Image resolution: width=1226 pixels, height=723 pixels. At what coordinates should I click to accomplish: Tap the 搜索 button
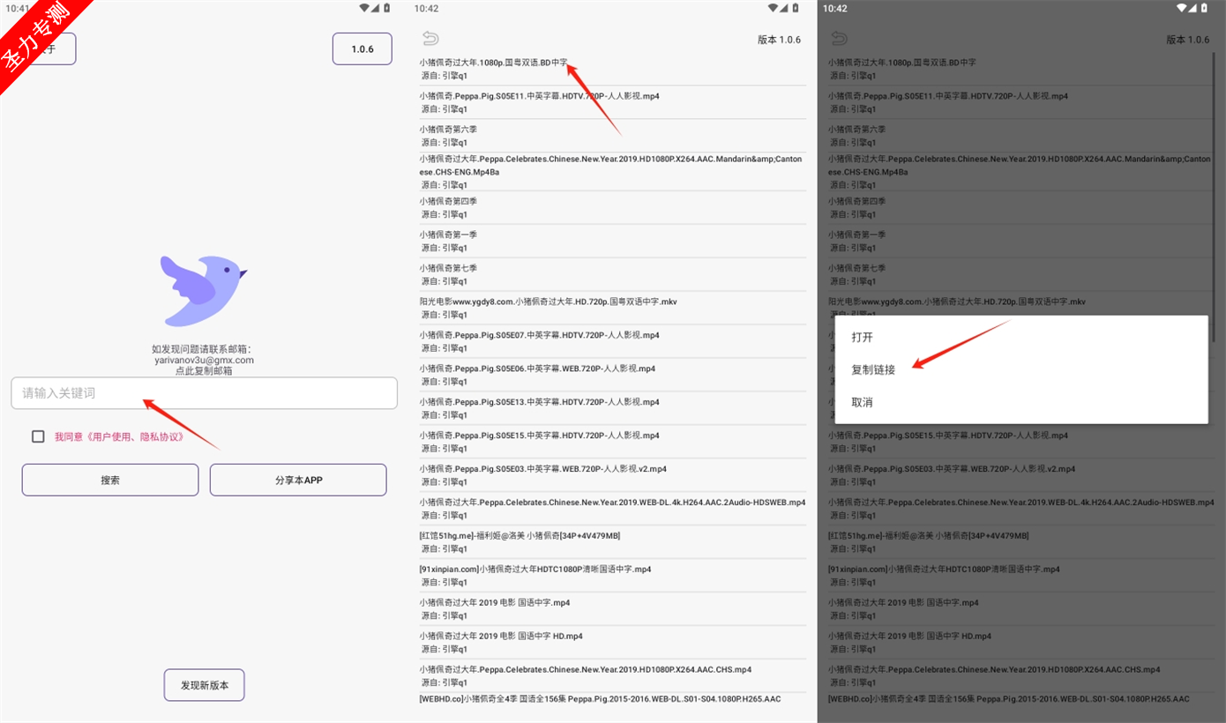(110, 480)
